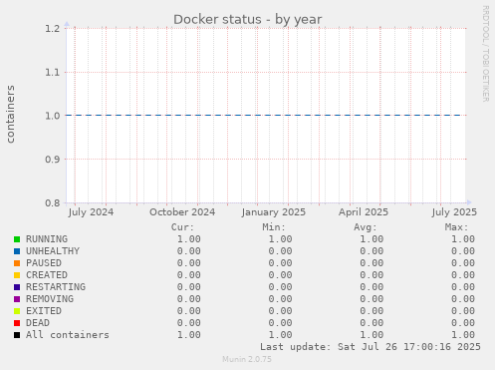
Task: Click the lime EXITED legend swatch
Action: pyautogui.click(x=17, y=311)
